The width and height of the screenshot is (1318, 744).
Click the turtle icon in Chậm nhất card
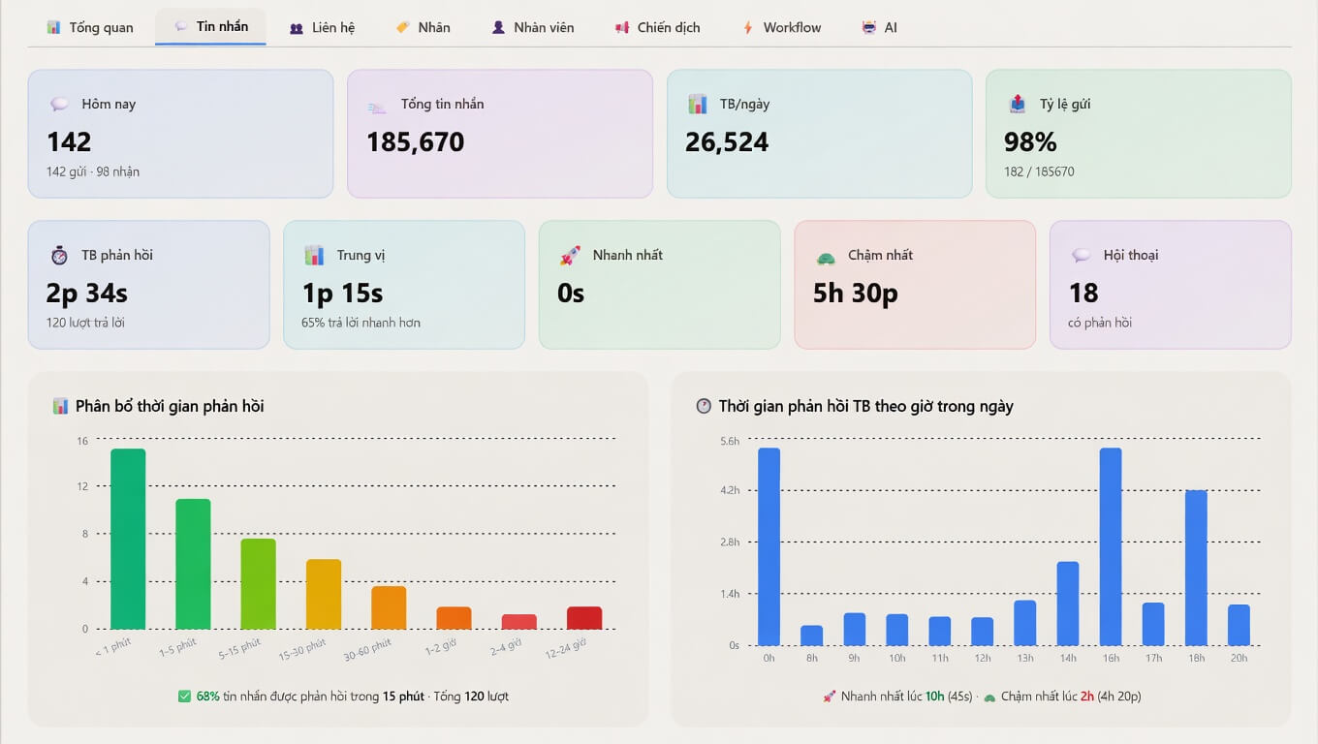coord(826,257)
